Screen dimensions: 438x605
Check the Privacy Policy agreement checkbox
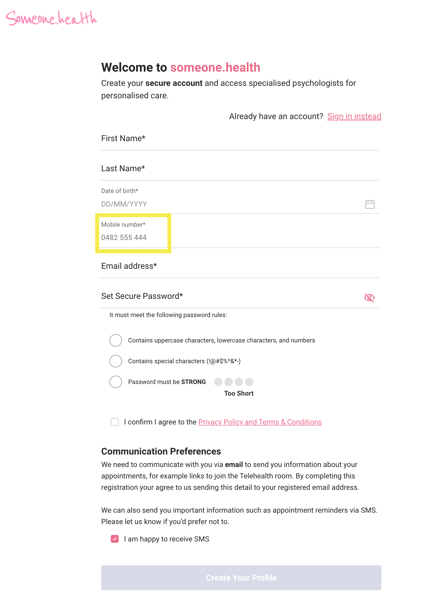point(115,422)
